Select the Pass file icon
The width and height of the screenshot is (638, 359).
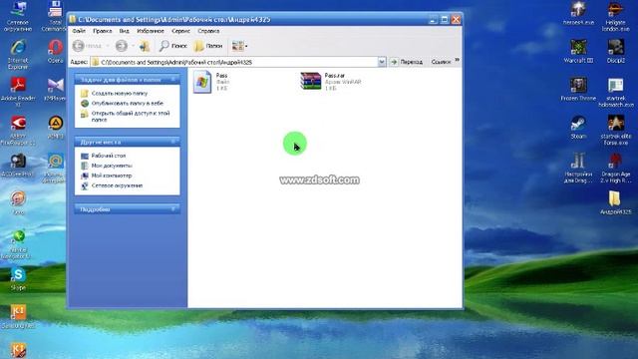(x=202, y=82)
